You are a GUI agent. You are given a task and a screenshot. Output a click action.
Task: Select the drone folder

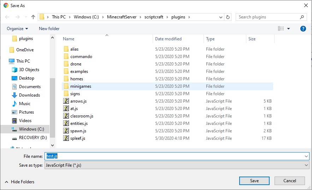pos(76,64)
